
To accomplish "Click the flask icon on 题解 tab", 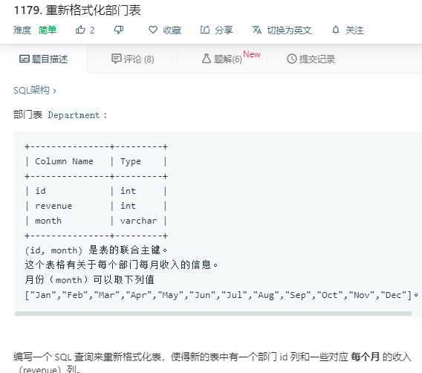I will 206,59.
